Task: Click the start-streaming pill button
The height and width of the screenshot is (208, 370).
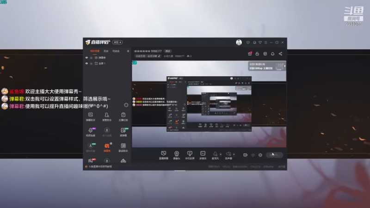Action: point(274,155)
